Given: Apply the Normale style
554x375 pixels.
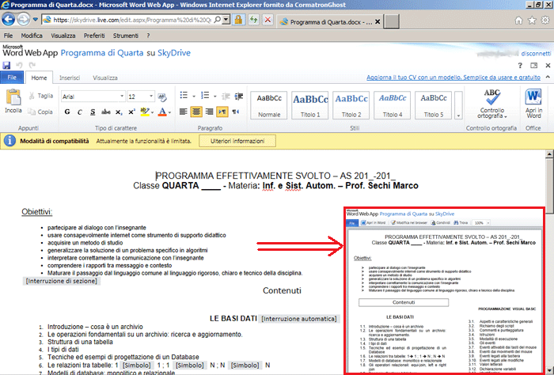Looking at the screenshot, I should 269,105.
